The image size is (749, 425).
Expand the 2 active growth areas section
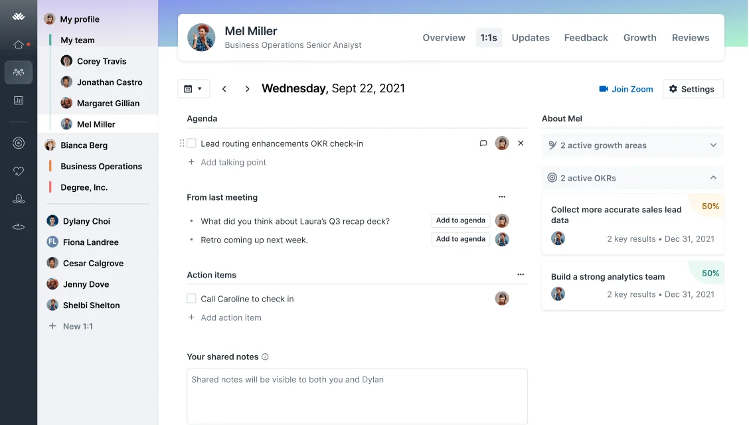[x=713, y=145]
